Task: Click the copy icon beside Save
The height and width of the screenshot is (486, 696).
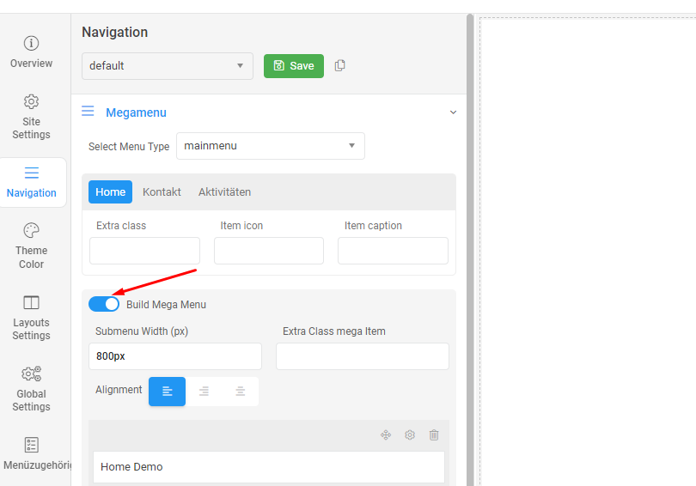Action: tap(340, 65)
